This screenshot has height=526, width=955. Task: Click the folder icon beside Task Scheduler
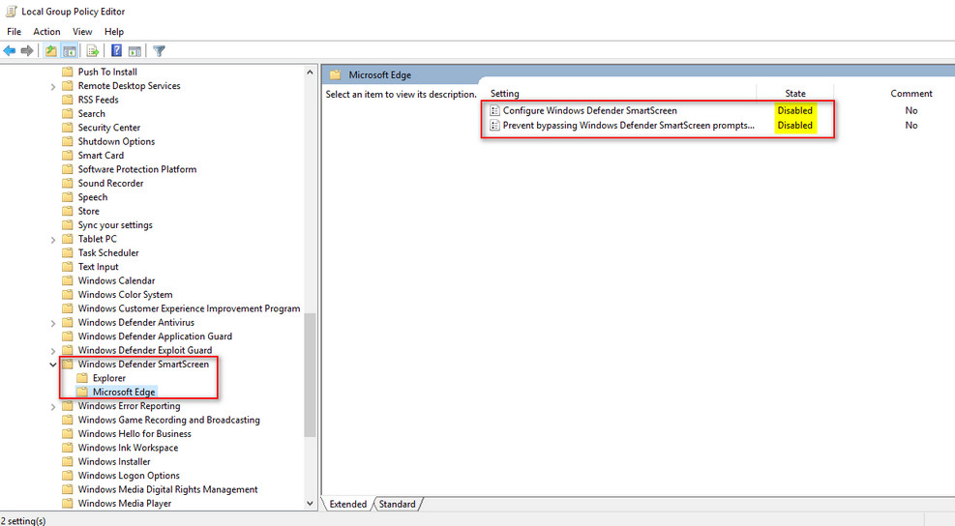(68, 252)
